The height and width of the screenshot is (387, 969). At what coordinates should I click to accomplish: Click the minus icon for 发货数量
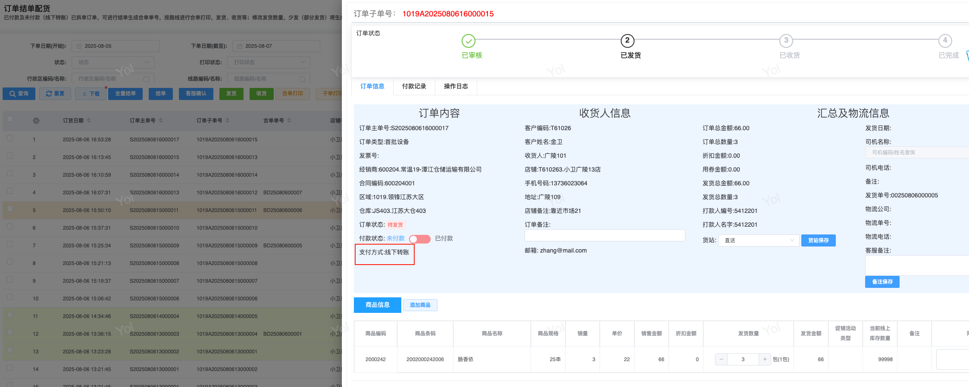point(721,359)
